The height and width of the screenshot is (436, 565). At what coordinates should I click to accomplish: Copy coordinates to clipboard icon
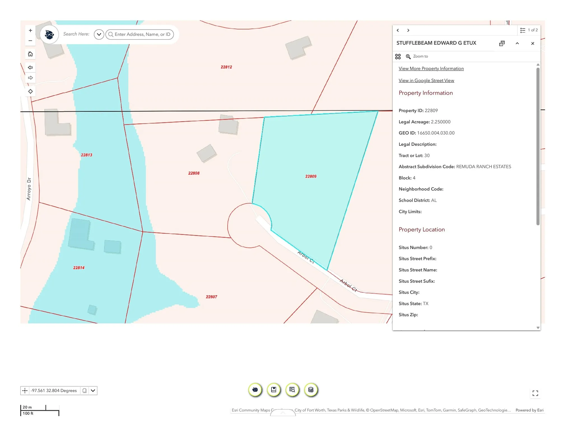(84, 390)
